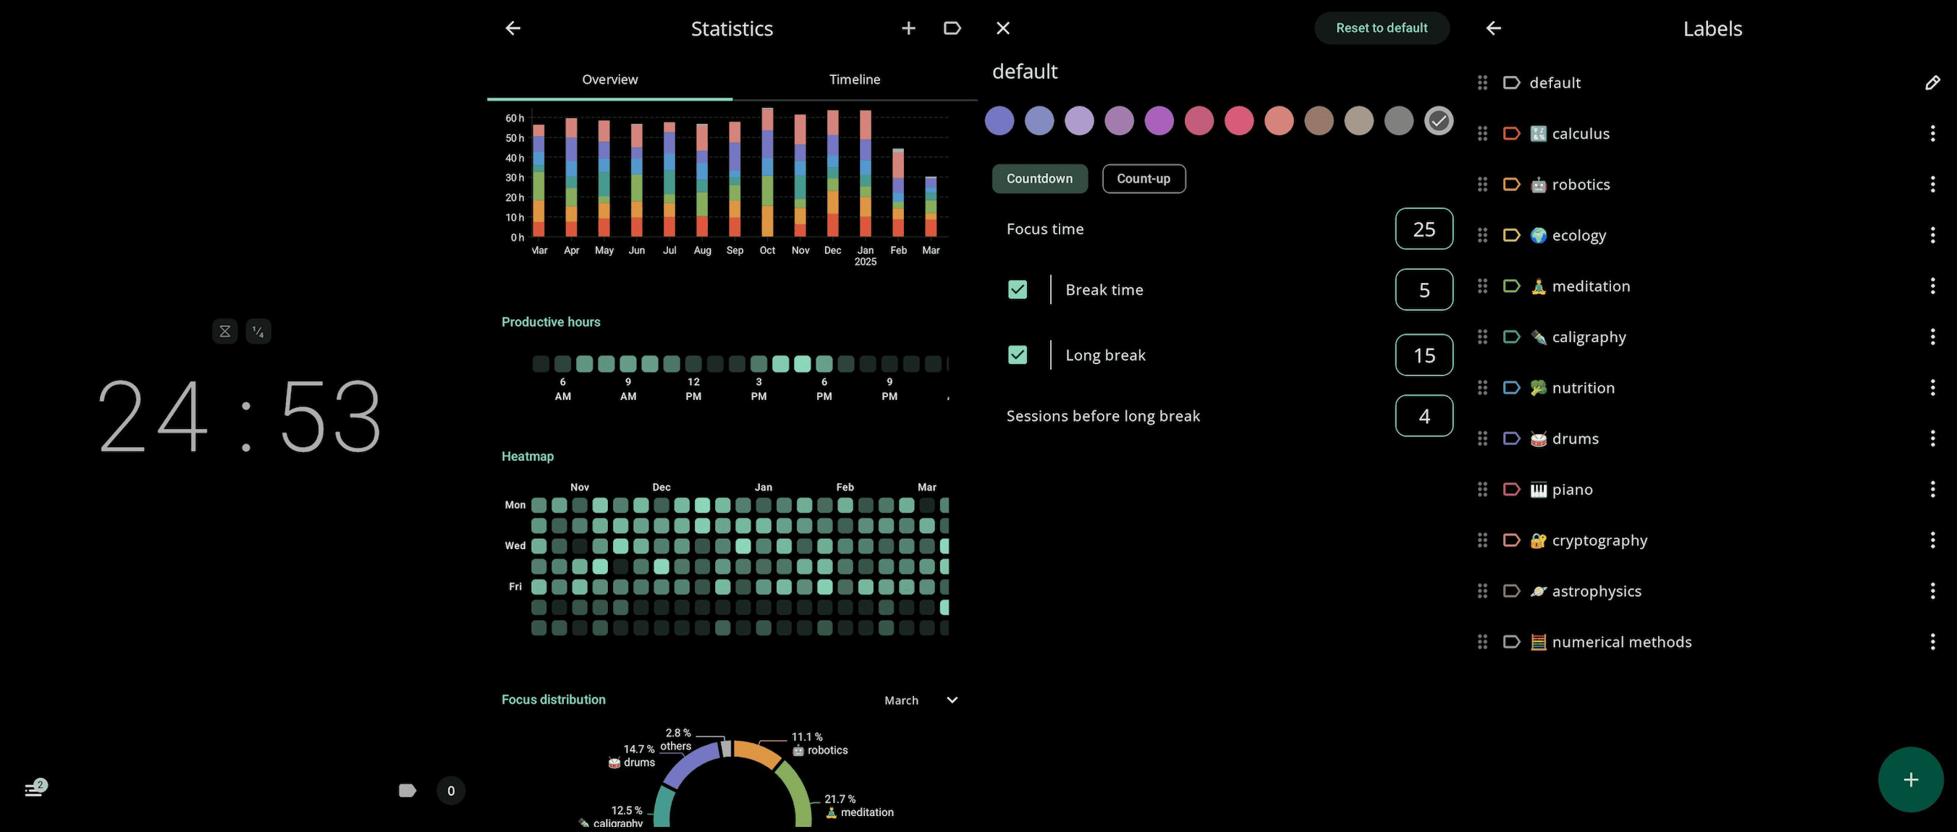Add a manual session with the Statistics plus icon
Screen dimensions: 1957x832
point(908,28)
